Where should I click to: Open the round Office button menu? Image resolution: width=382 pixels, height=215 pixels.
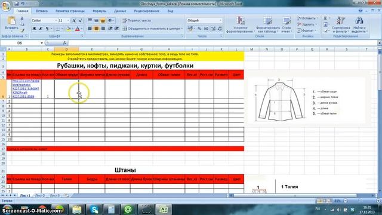pyautogui.click(x=5, y=6)
